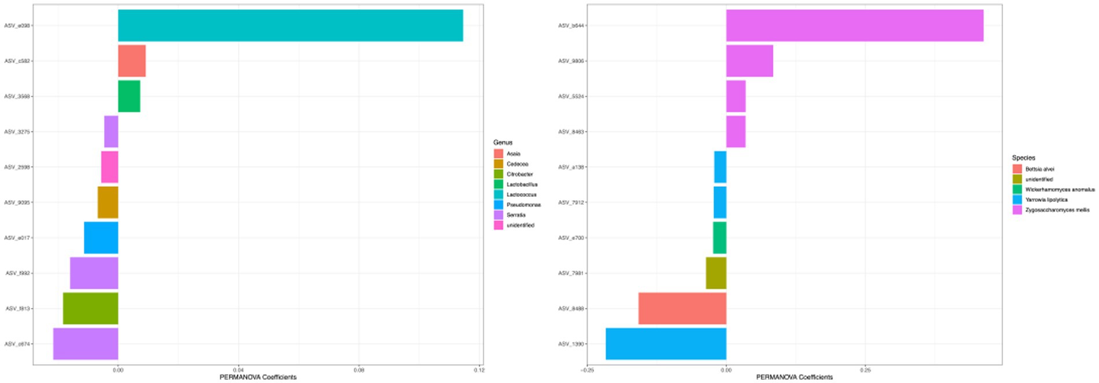Select the 0.25 tick on Species chart axis
The image size is (1099, 383).
(x=865, y=370)
